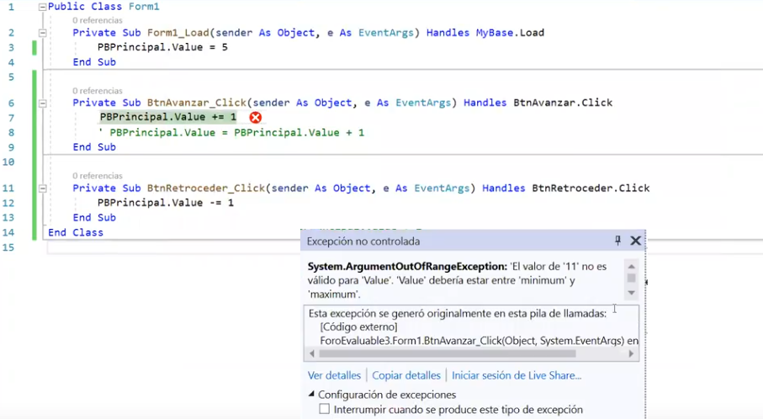The height and width of the screenshot is (419, 763).
Task: Click 'End Class' on line 14
Action: click(76, 232)
